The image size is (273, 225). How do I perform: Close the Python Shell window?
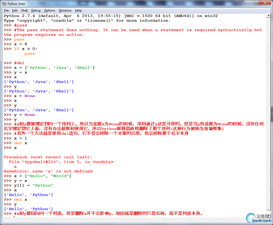tap(265, 3)
